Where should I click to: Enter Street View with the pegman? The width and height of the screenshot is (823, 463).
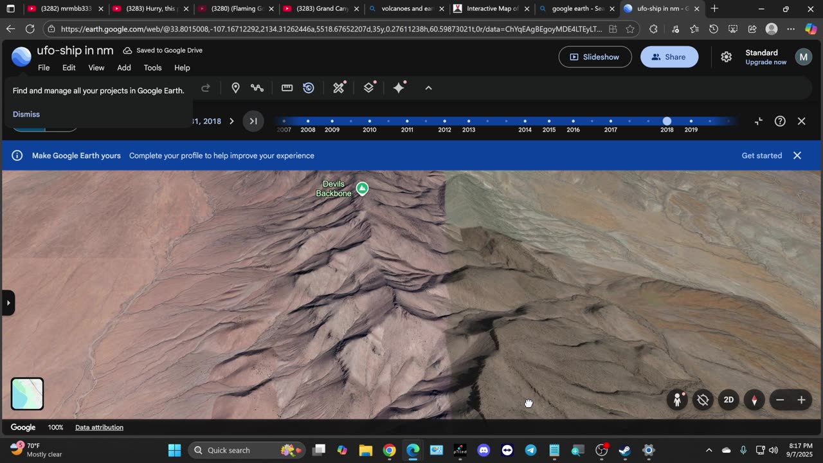[x=677, y=400]
